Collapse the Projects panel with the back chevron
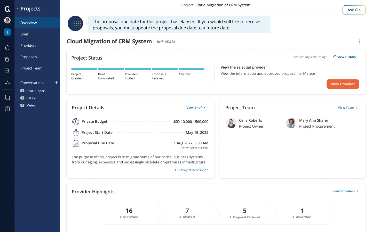This screenshot has height=232, width=372. 17,9
